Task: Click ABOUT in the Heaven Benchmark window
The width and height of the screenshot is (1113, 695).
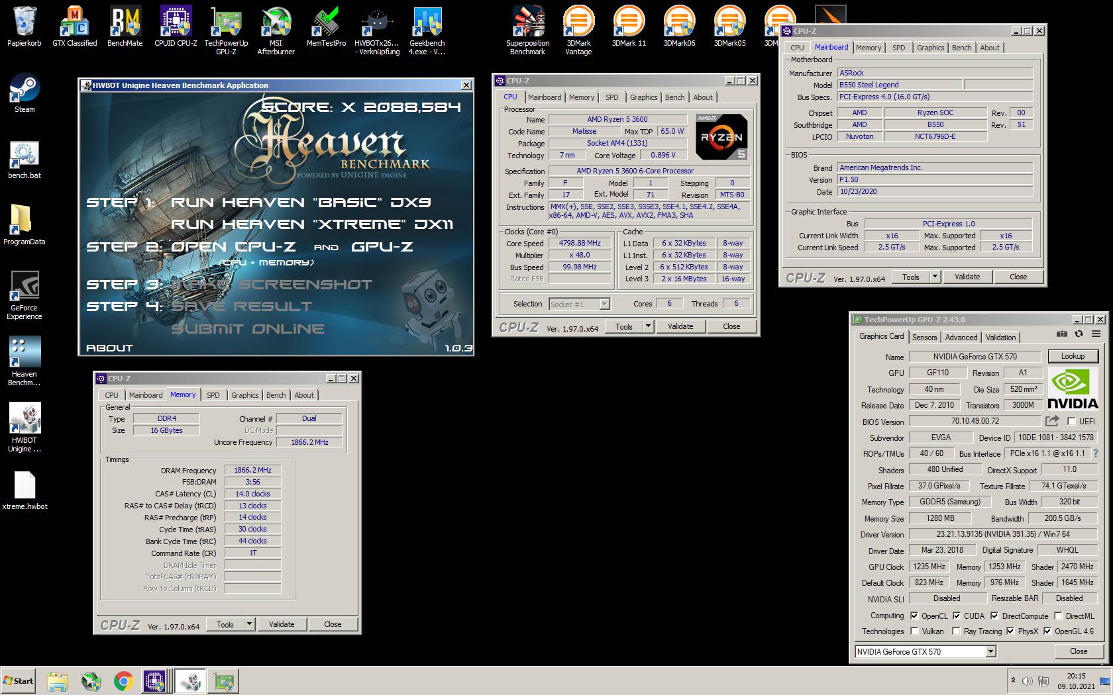Action: [x=109, y=347]
